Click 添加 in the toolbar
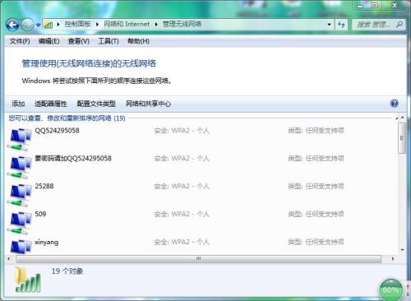The width and height of the screenshot is (411, 301). [x=18, y=104]
